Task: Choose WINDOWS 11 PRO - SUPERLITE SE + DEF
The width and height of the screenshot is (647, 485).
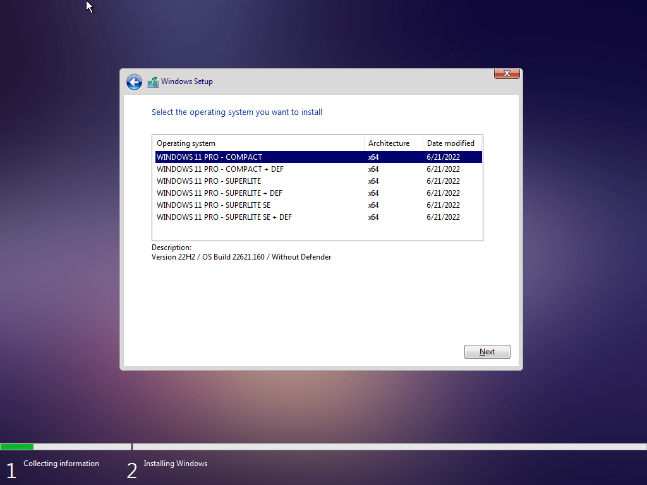Action: click(224, 217)
